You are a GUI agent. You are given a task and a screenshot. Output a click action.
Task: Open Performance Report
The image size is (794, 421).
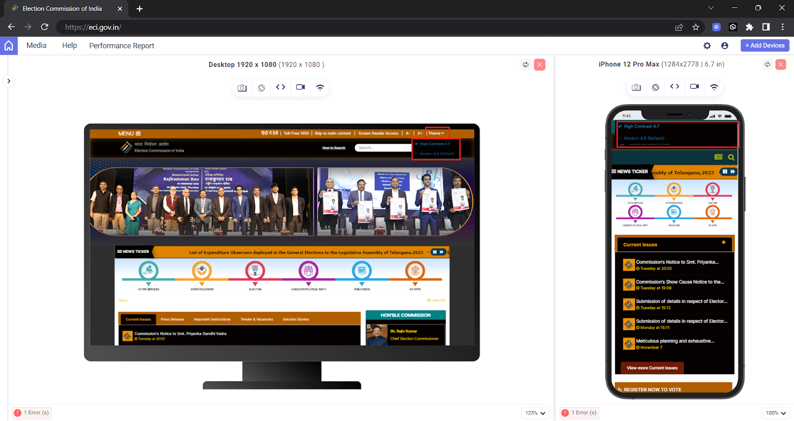tap(122, 46)
